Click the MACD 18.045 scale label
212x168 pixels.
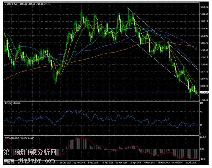tap(203, 137)
